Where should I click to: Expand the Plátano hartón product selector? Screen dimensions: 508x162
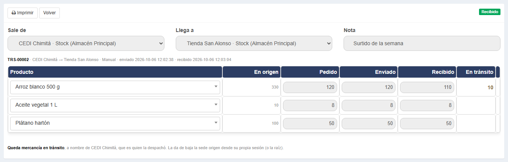click(115, 123)
